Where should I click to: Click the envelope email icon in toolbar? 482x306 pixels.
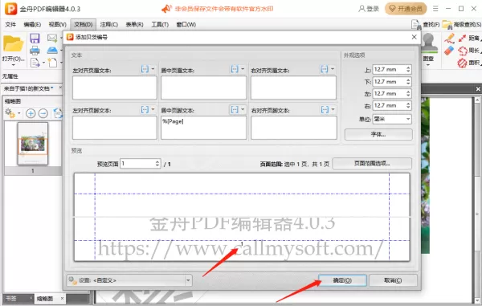click(52, 38)
